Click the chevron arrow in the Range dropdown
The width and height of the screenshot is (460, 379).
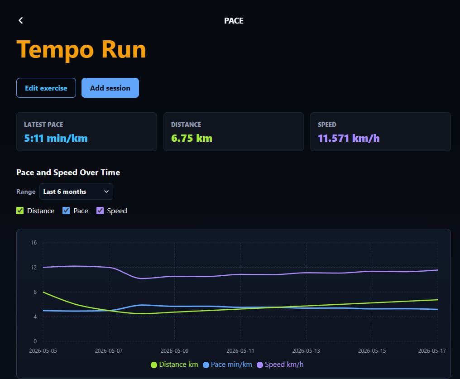[106, 192]
